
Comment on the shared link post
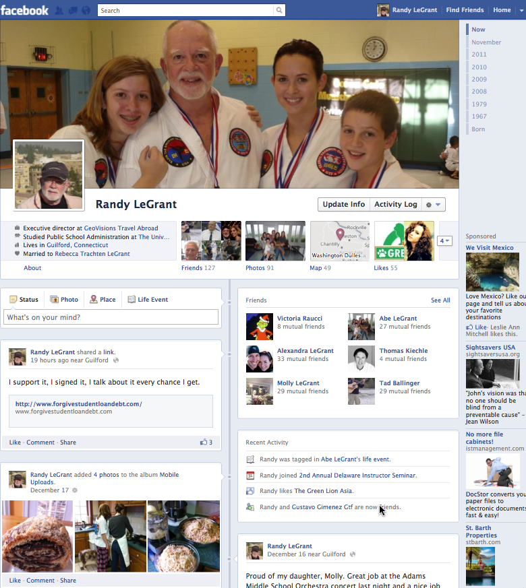(40, 442)
